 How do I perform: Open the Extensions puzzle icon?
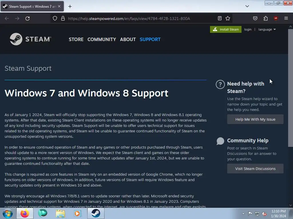[x=266, y=18]
